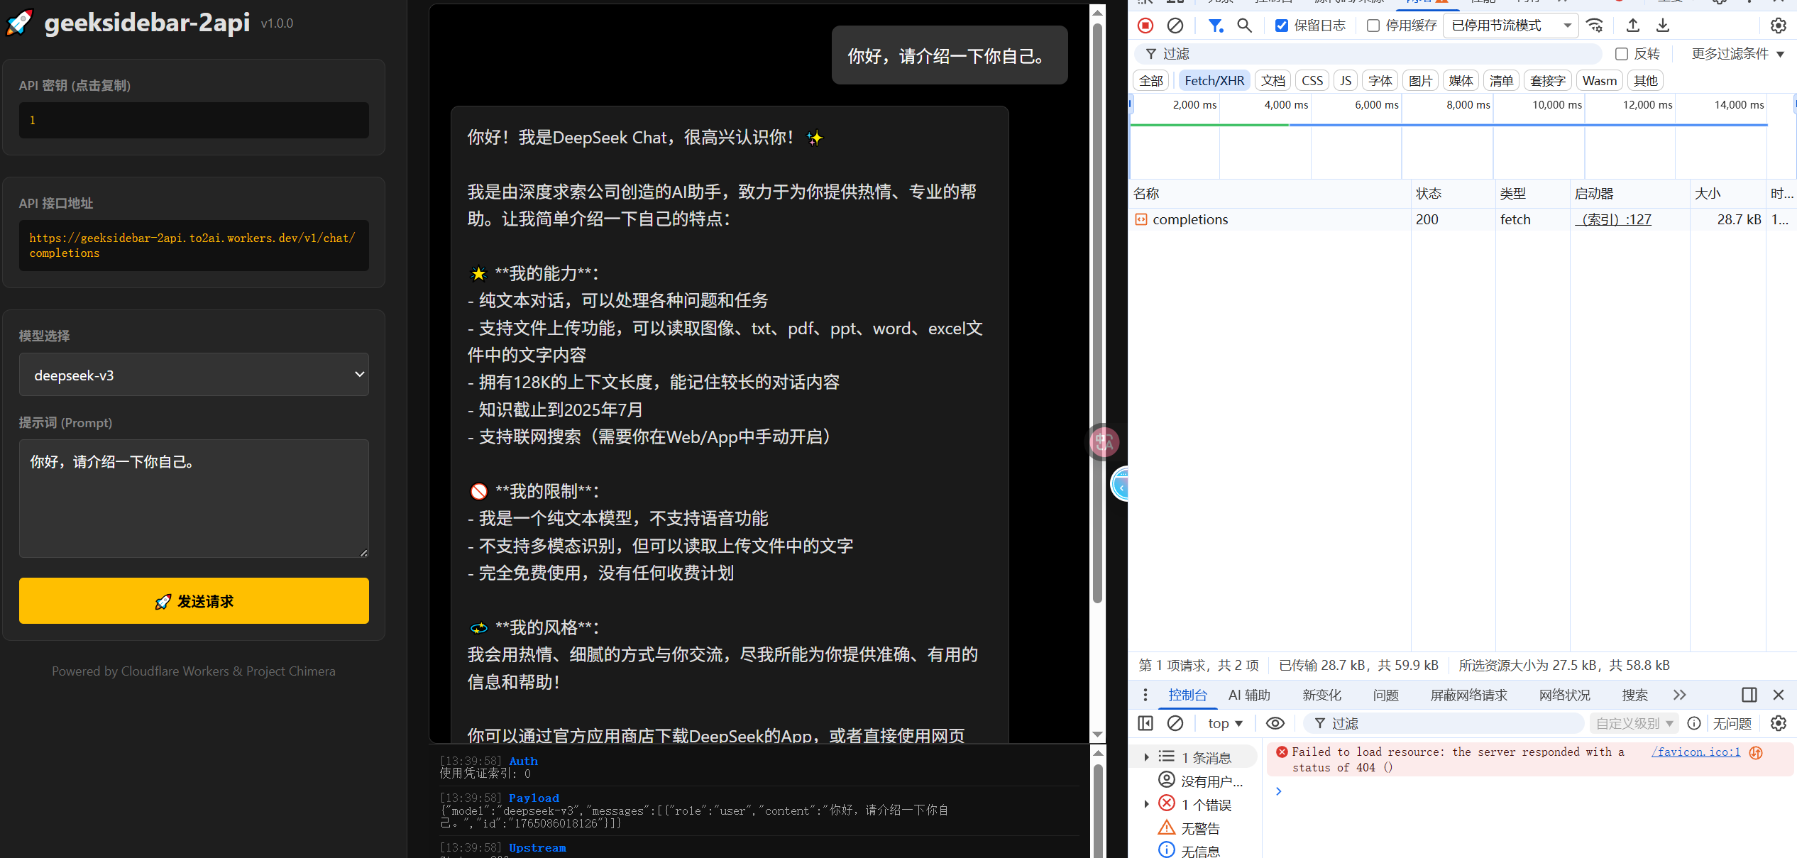Check the 反转 filter checkbox

pos(1622,54)
